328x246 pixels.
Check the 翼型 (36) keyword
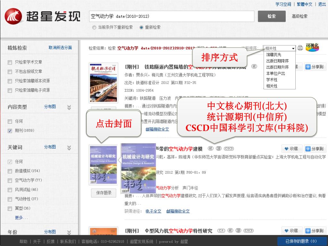click(10, 209)
